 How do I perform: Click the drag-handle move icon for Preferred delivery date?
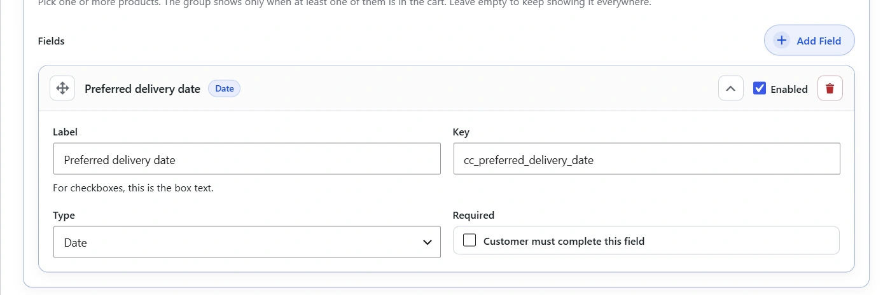coord(62,88)
